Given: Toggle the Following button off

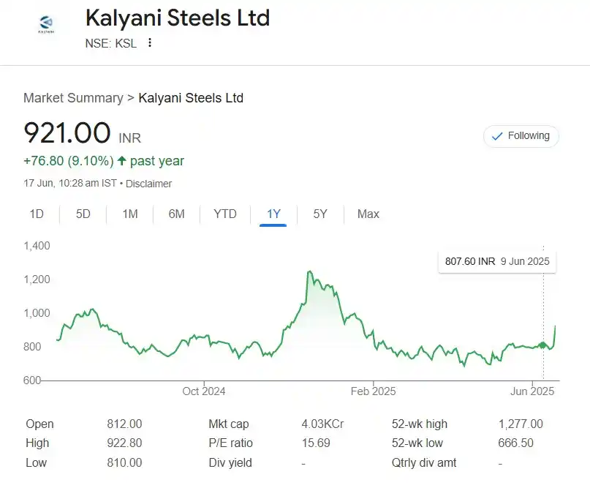Looking at the screenshot, I should (521, 136).
